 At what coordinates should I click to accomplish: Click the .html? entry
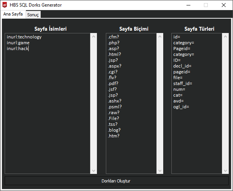[114, 54]
